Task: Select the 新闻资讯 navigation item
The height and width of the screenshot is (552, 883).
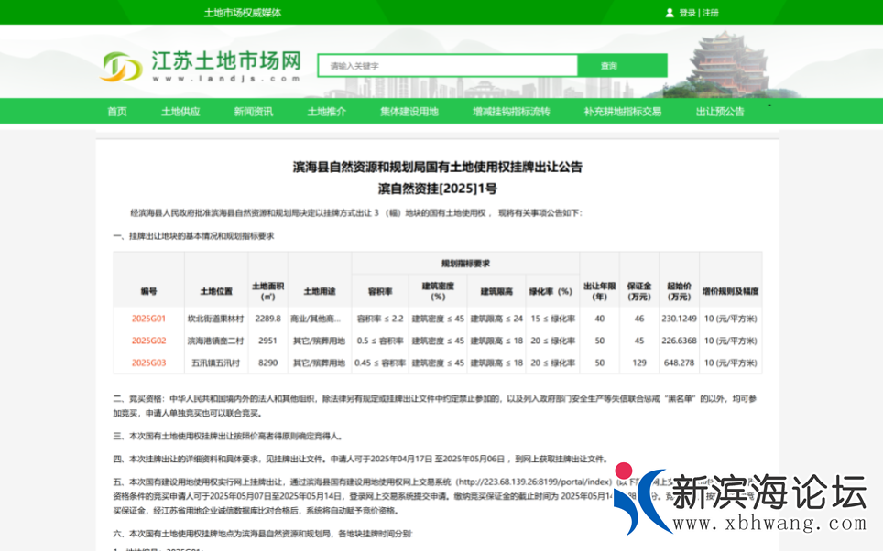Action: [x=253, y=112]
